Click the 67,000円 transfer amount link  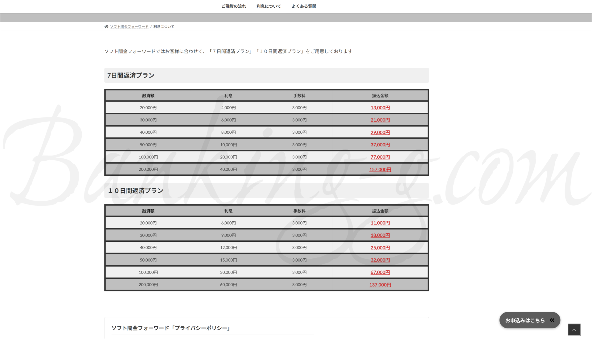(x=380, y=272)
